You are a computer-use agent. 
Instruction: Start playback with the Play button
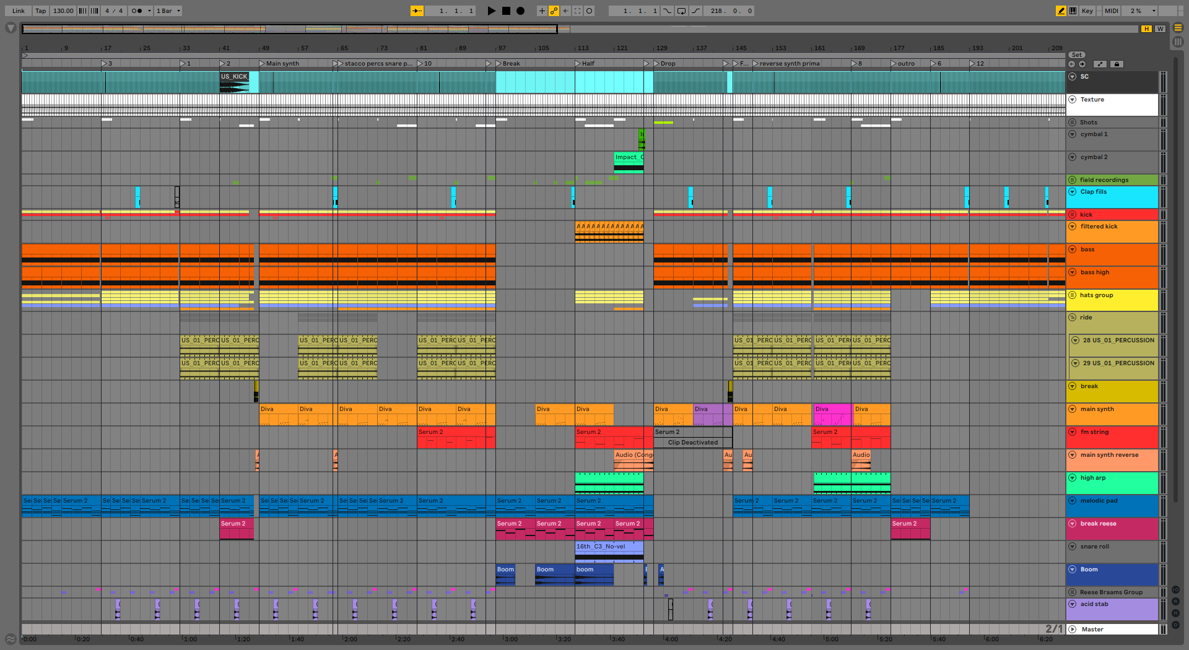[491, 11]
